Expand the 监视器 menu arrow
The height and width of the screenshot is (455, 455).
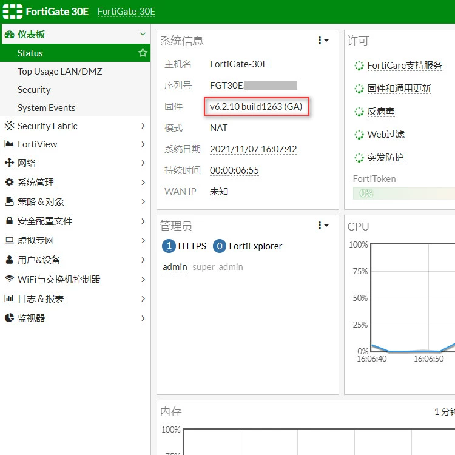pyautogui.click(x=143, y=318)
